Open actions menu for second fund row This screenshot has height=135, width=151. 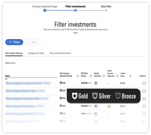(x=144, y=91)
